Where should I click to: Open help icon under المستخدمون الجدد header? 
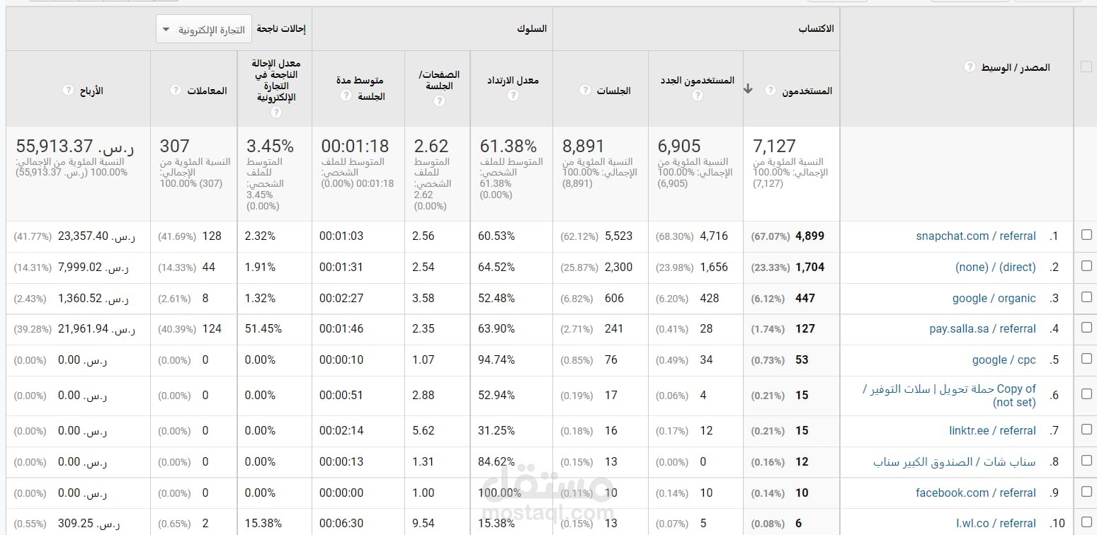697,95
